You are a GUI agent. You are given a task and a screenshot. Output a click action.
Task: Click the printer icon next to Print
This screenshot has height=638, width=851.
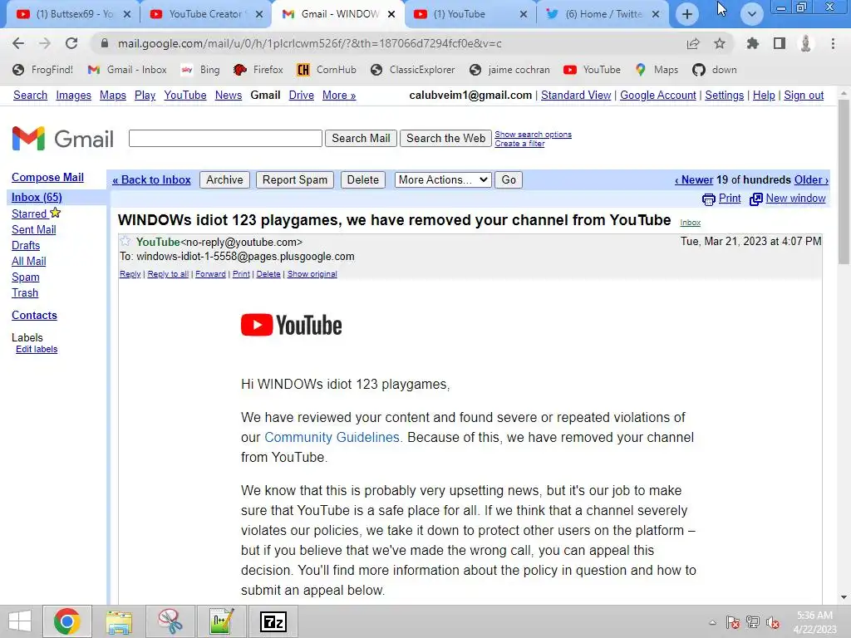(x=708, y=199)
